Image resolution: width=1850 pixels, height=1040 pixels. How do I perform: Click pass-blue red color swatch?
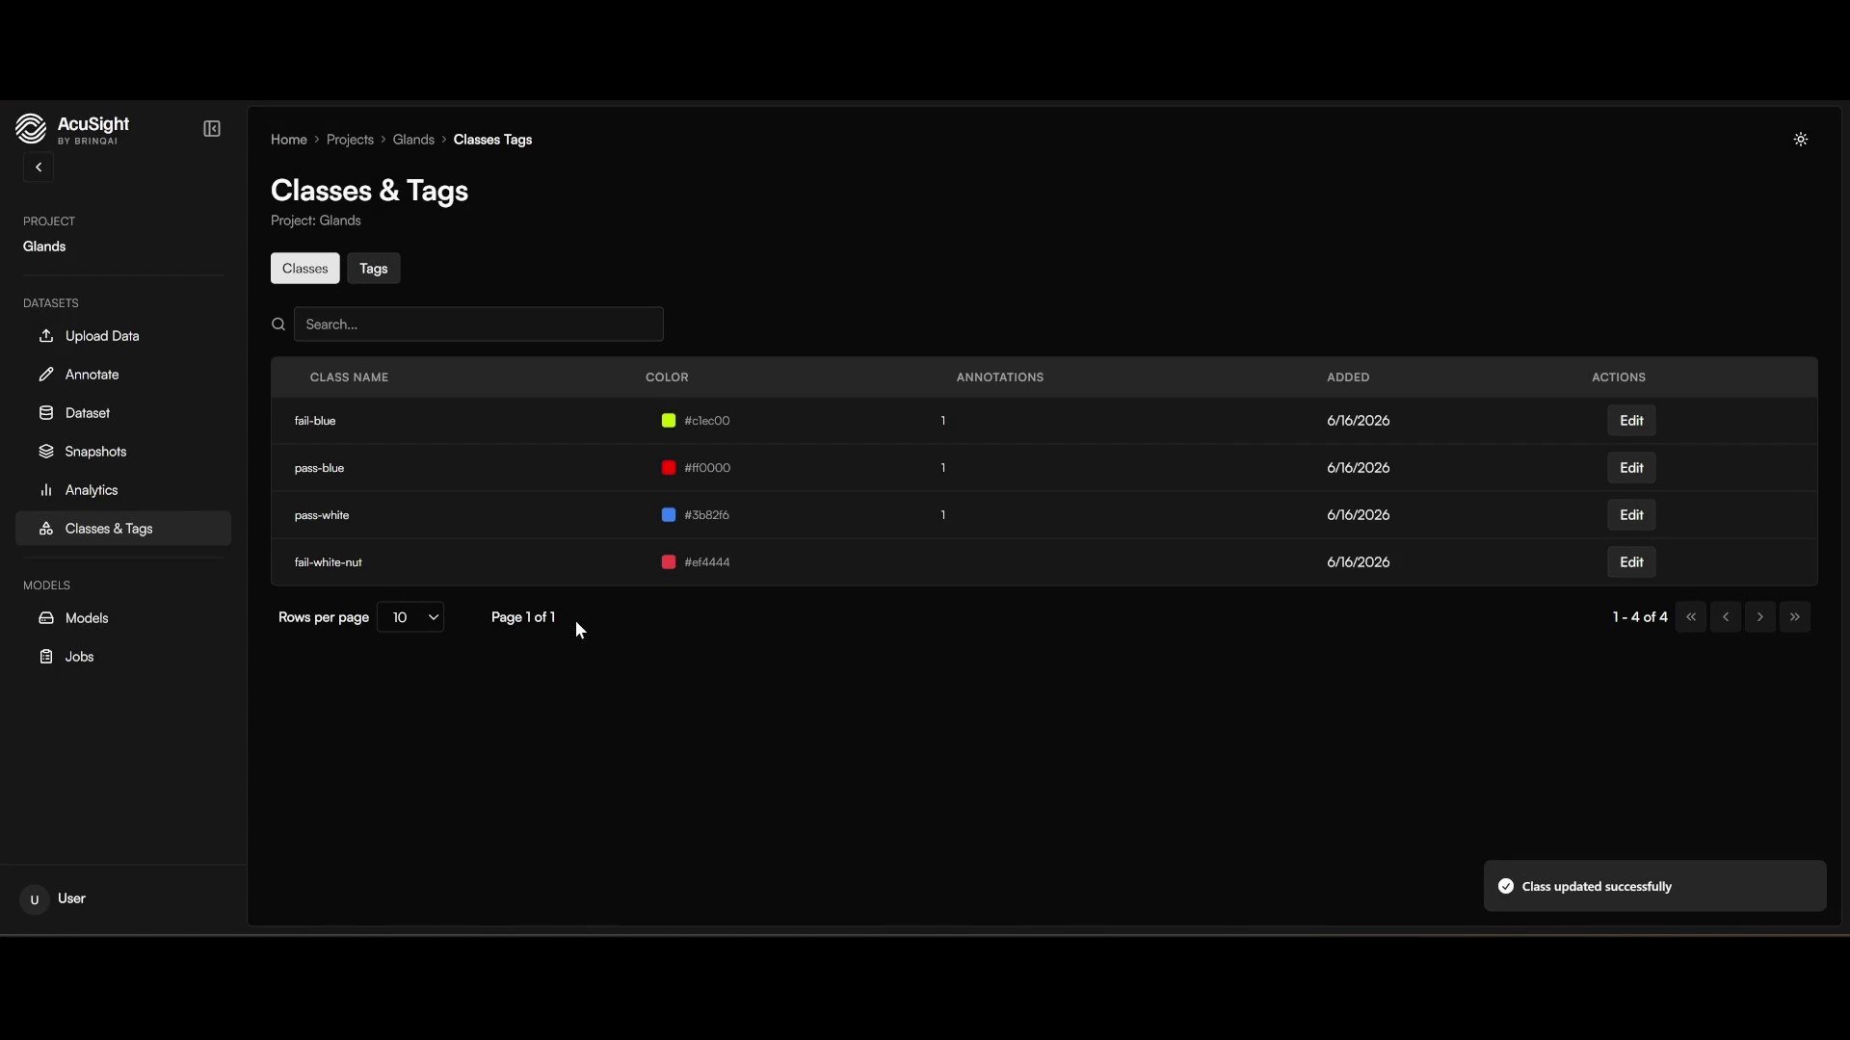click(669, 468)
